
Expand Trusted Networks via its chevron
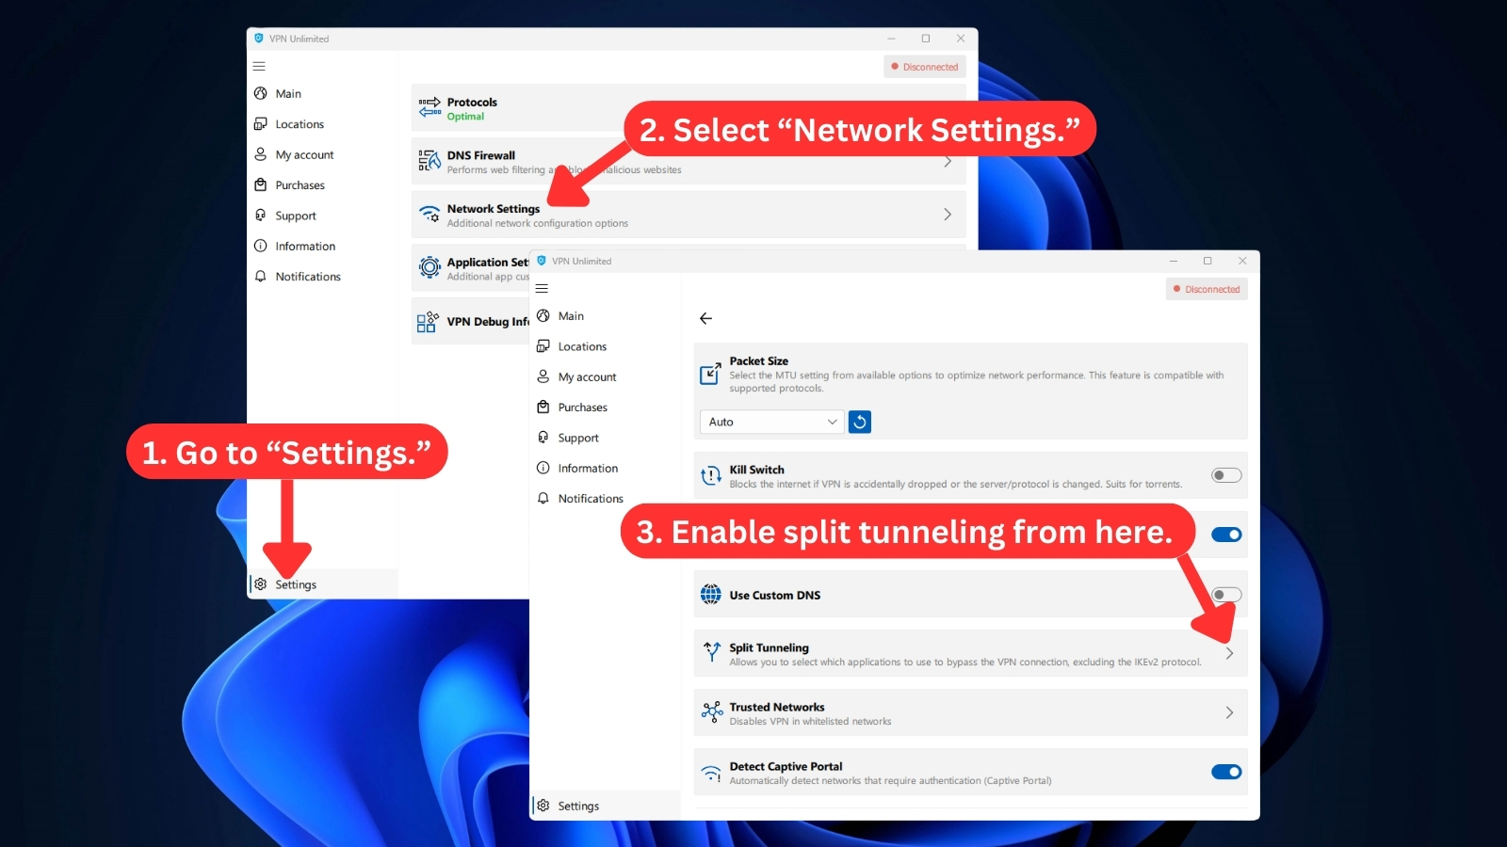pyautogui.click(x=1229, y=712)
